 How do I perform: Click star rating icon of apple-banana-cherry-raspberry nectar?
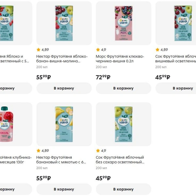point(38,50)
